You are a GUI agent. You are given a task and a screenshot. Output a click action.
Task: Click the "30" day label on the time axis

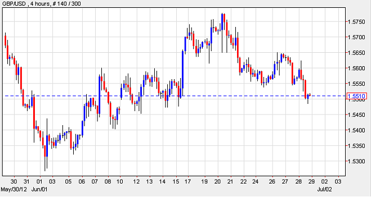(14, 181)
